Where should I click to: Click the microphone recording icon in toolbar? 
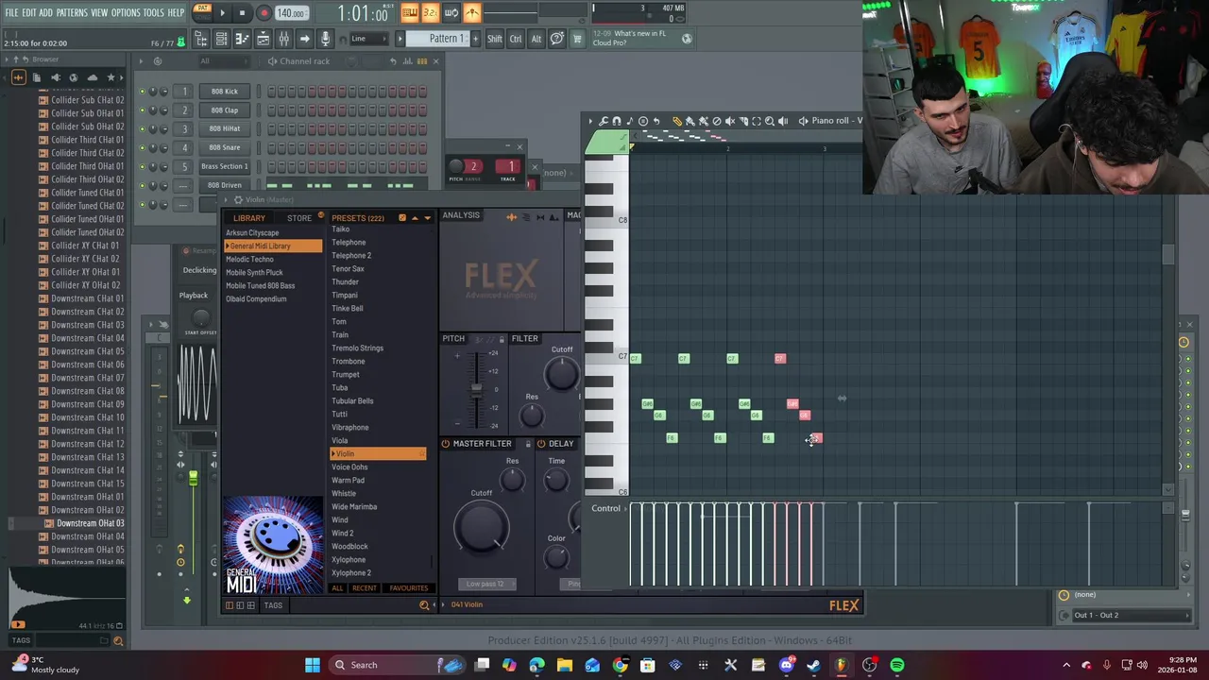click(x=325, y=39)
